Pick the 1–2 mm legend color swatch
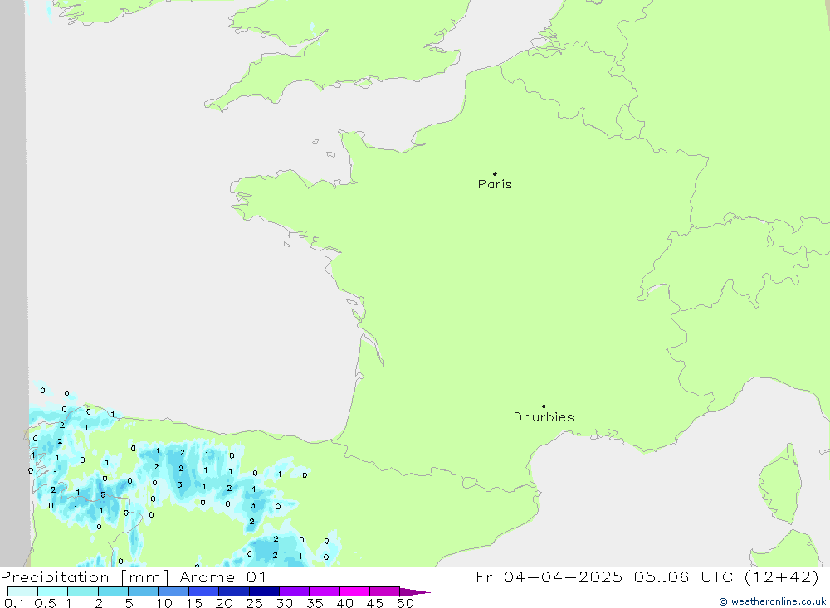830x608 pixels. coord(83,591)
